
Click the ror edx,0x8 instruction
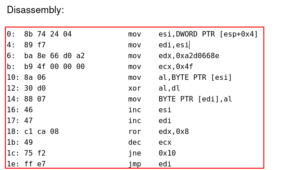pyautogui.click(x=158, y=131)
